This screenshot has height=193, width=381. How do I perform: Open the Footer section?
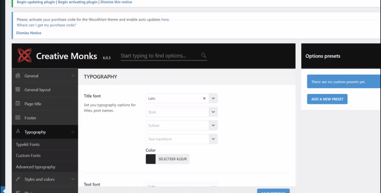point(45,118)
